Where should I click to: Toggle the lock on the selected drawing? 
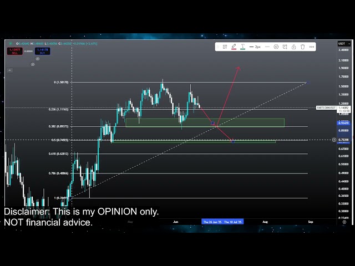click(x=293, y=47)
